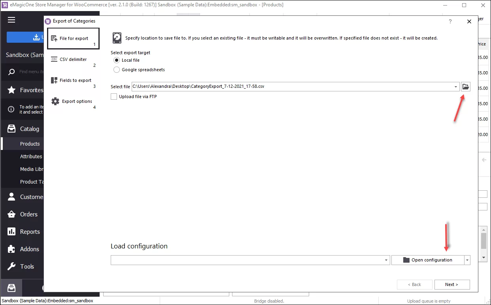This screenshot has height=305, width=491.
Task: Expand the Load configuration dropdown
Action: pos(386,260)
